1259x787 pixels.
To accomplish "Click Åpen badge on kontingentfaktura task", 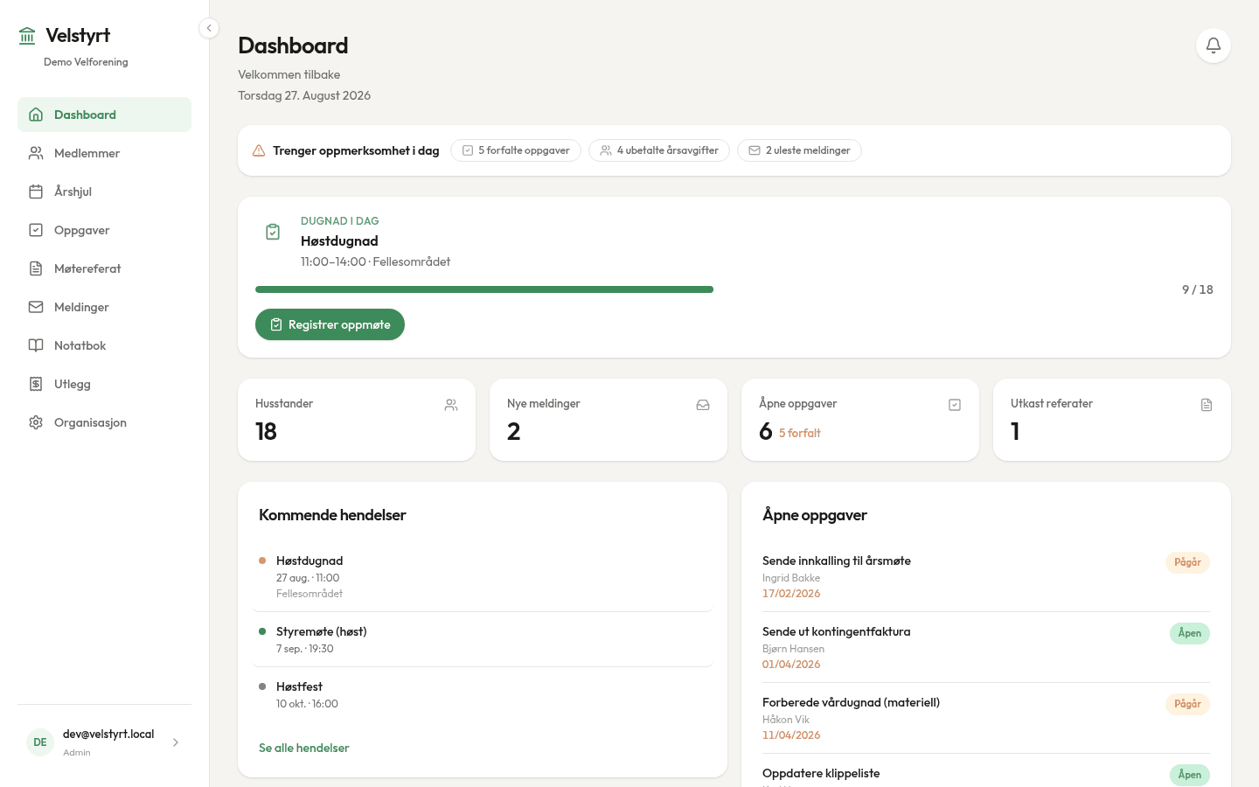I will (1190, 633).
